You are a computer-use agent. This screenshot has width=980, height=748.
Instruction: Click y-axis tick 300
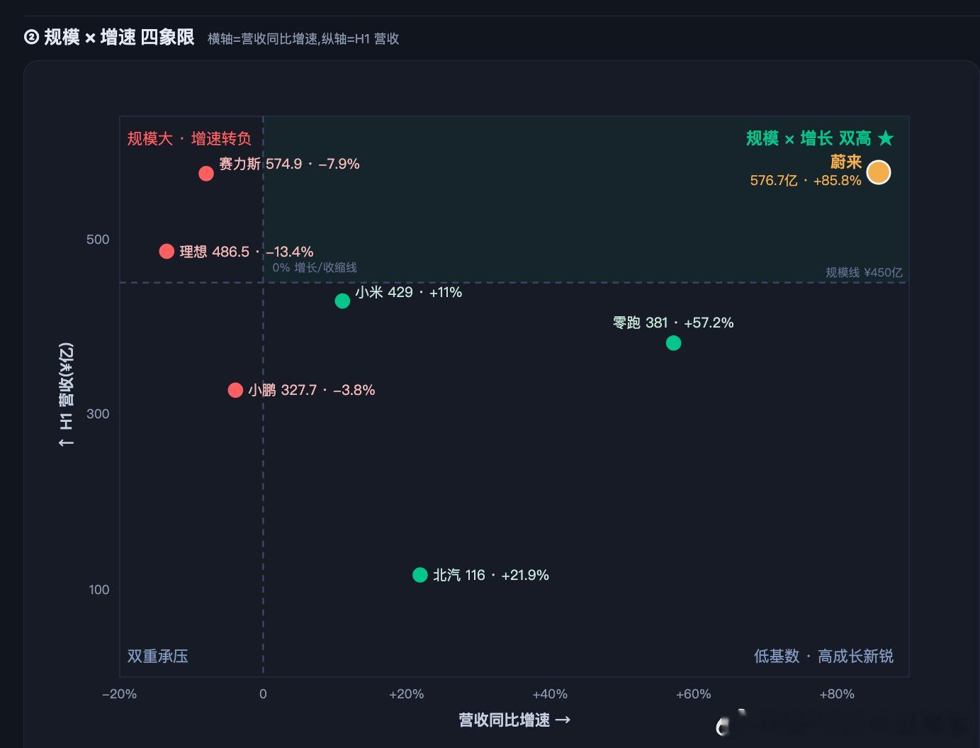tap(98, 414)
